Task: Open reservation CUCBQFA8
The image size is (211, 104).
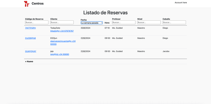Action: (x=30, y=38)
